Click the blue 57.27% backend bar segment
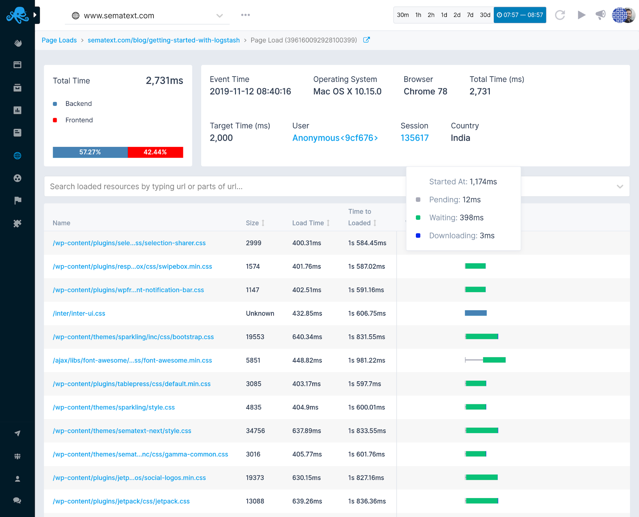This screenshot has height=517, width=639. click(90, 152)
